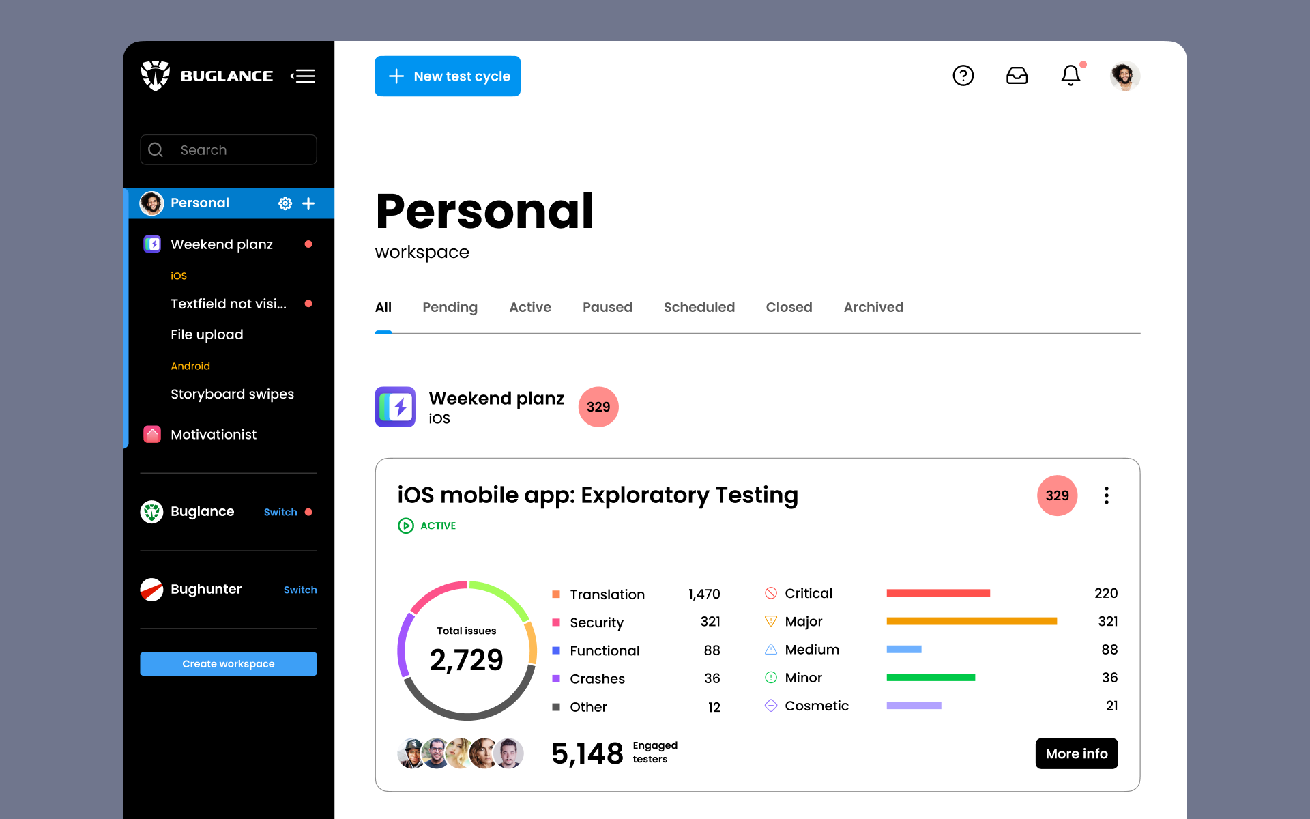The image size is (1310, 819).
Task: Click the Personal workspace avatar in sidebar
Action: tap(151, 203)
